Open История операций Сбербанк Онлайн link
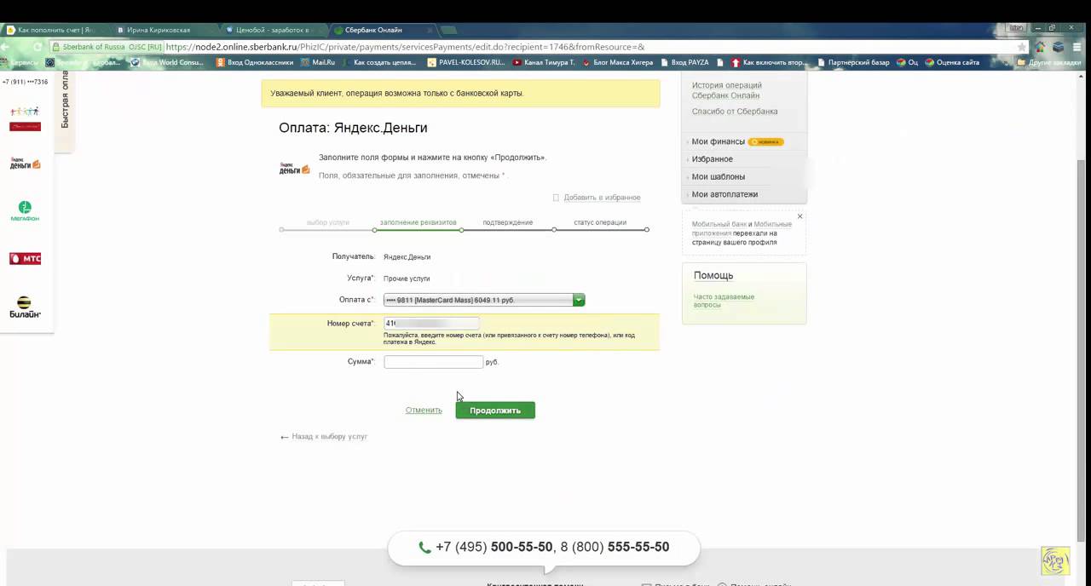The height and width of the screenshot is (586, 1091). (x=727, y=90)
